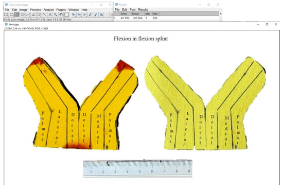Open the Plugins menu
Image resolution: width=283 pixels, height=188 pixels.
pyautogui.click(x=61, y=10)
